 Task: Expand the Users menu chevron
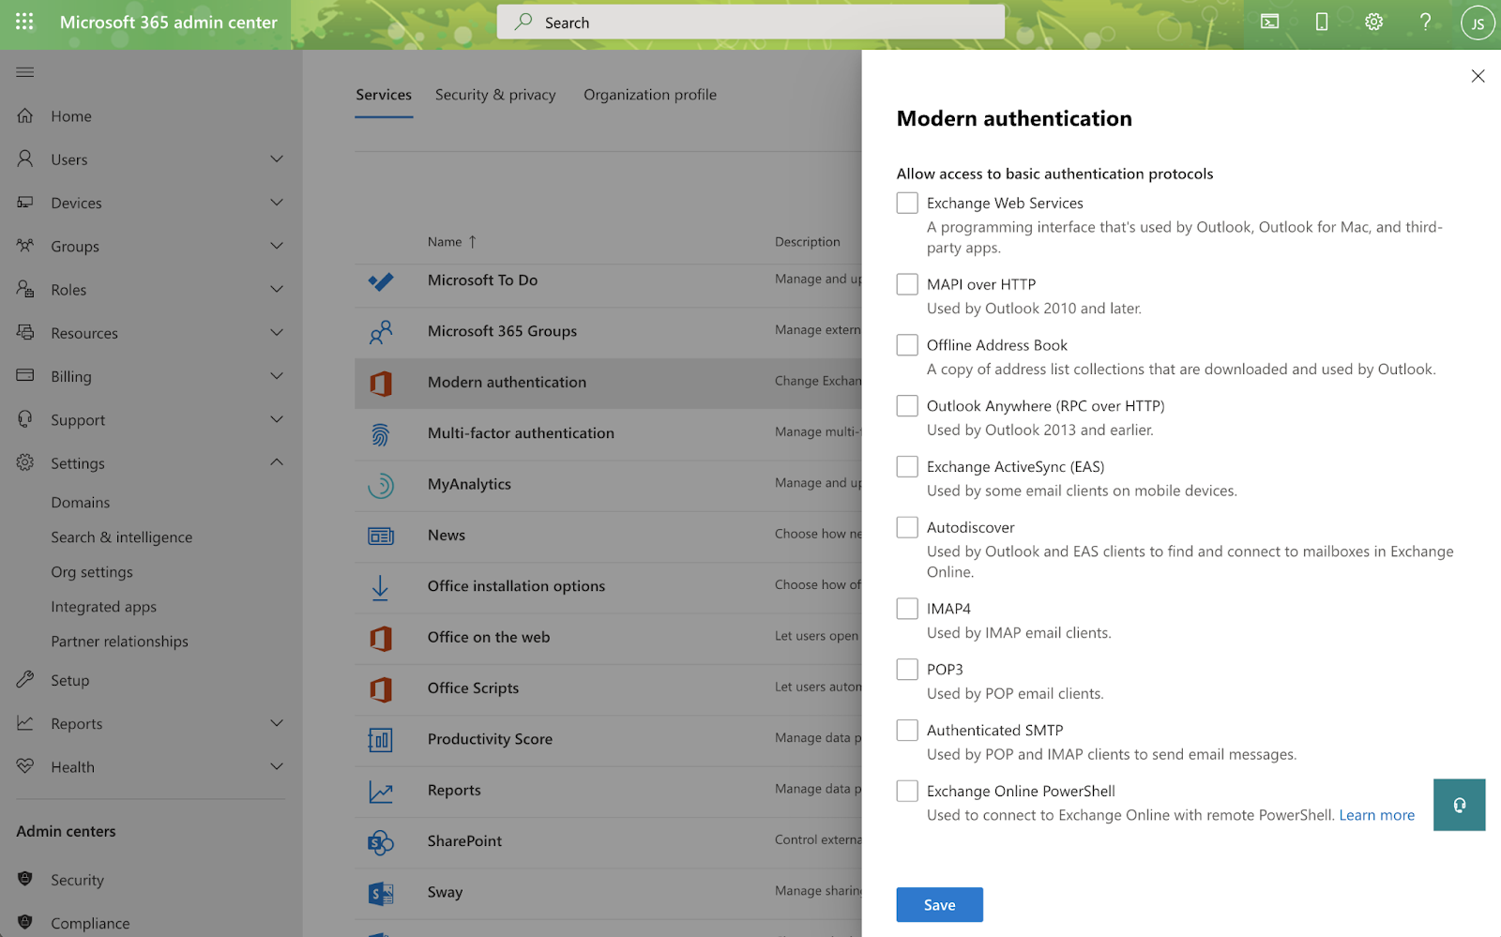click(x=277, y=159)
